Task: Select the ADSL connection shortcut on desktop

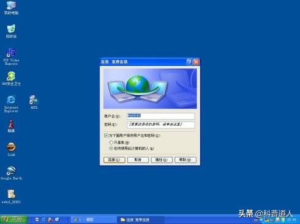Action: 34,102
